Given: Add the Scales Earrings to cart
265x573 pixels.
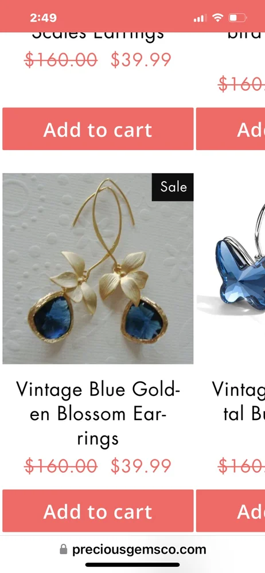Looking at the screenshot, I should 98,129.
